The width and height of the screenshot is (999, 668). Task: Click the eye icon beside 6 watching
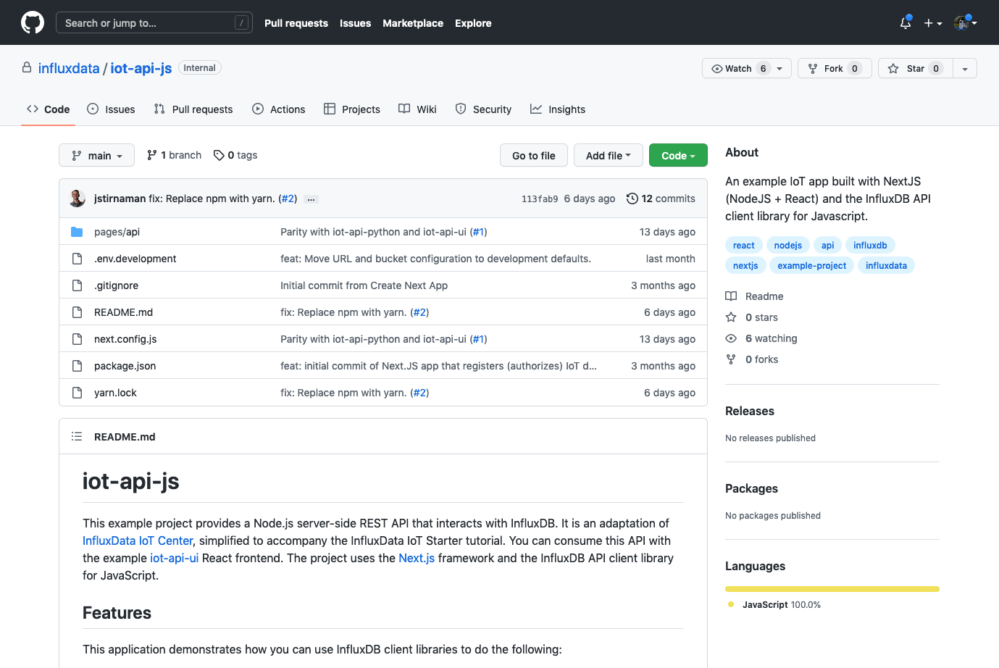click(x=731, y=338)
